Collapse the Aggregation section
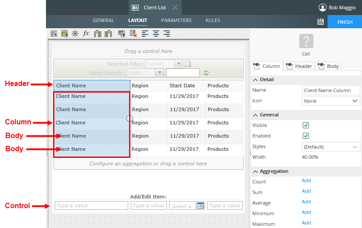 [x=255, y=171]
